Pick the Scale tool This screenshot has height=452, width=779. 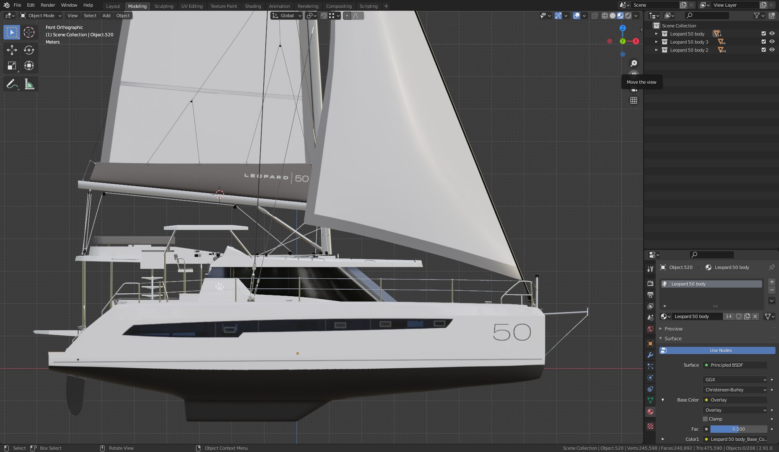12,66
